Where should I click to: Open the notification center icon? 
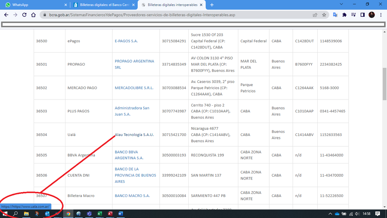tap(378, 214)
